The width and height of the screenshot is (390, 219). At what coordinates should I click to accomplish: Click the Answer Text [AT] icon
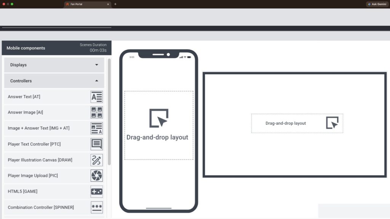[x=96, y=97]
